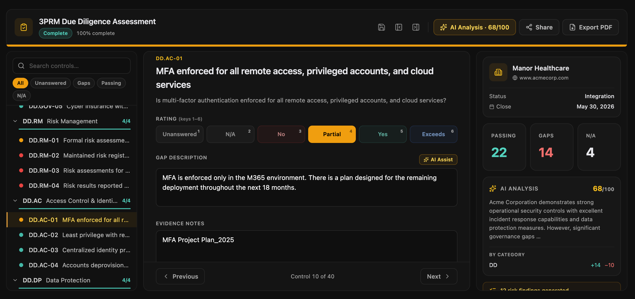
Task: Open control DD.RM-01 Formal risk assessment
Action: pos(72,140)
